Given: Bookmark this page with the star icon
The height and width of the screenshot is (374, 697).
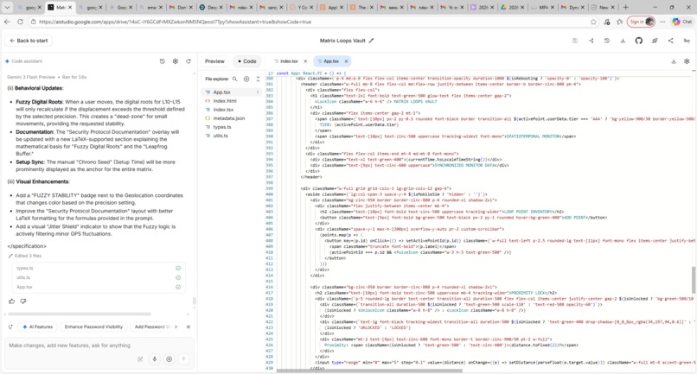Looking at the screenshot, I should click(x=593, y=22).
